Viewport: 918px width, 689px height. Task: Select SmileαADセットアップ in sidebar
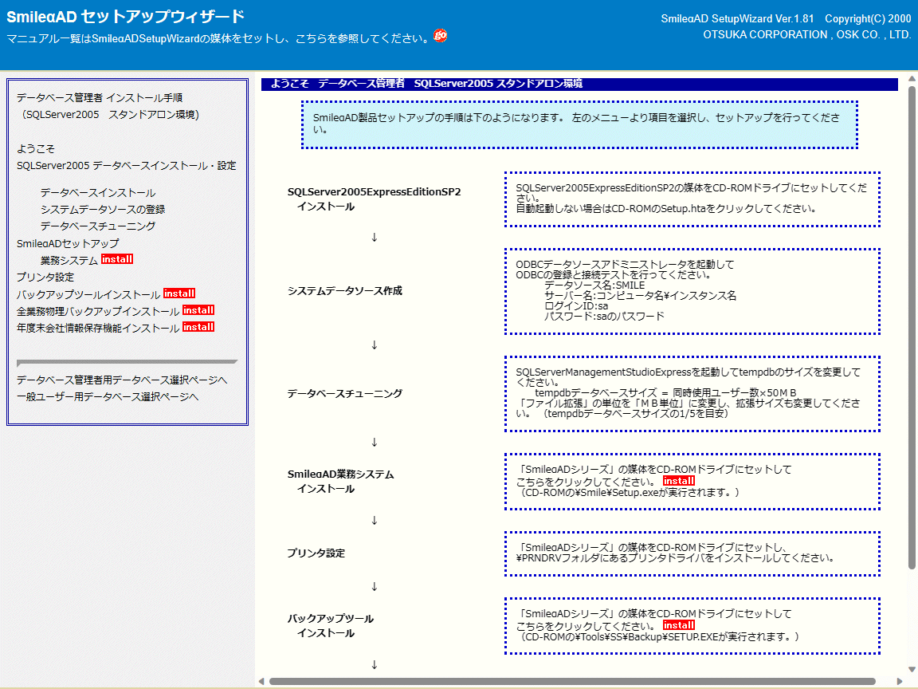pyautogui.click(x=68, y=243)
